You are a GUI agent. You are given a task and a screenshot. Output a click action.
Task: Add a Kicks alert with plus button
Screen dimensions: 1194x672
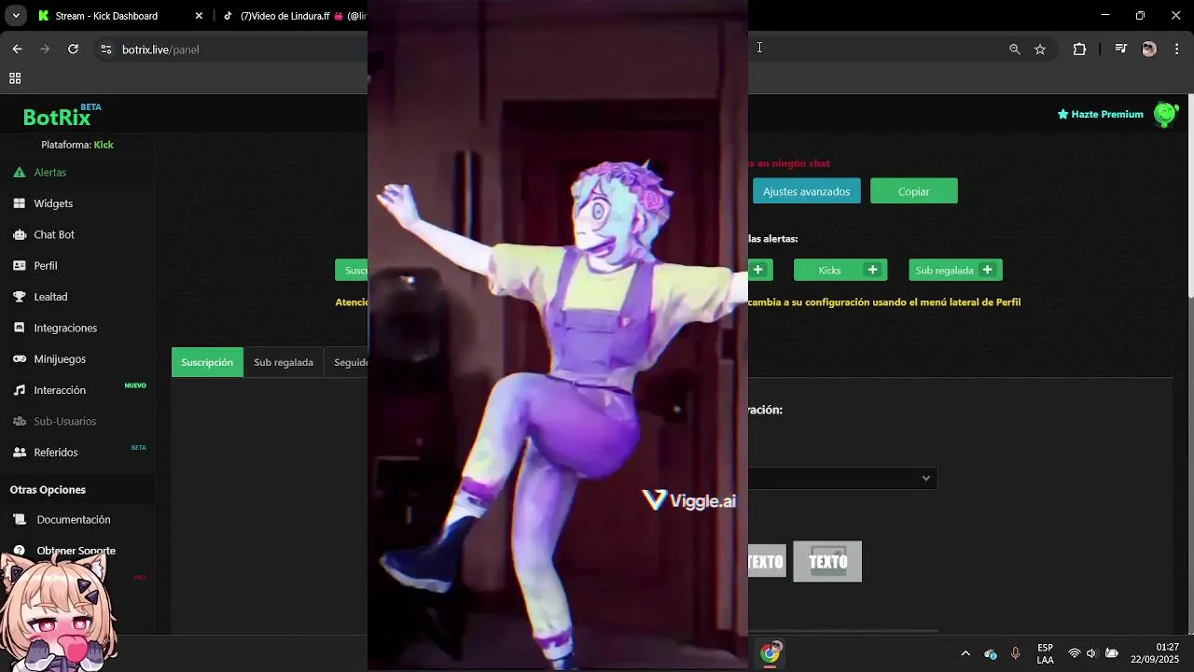pyautogui.click(x=872, y=270)
